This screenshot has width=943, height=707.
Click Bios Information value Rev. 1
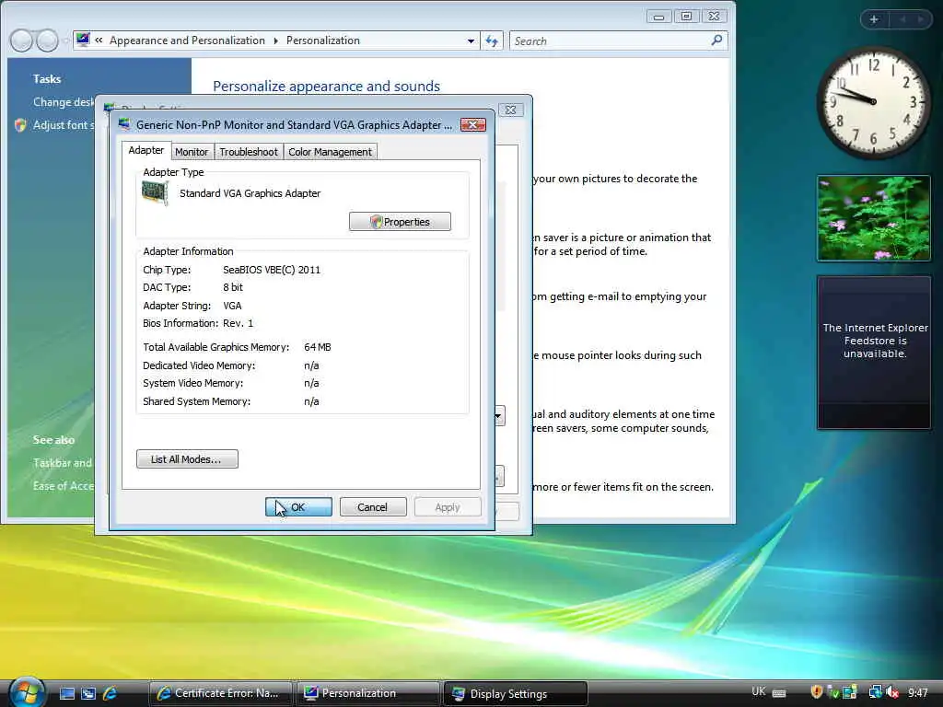(239, 323)
